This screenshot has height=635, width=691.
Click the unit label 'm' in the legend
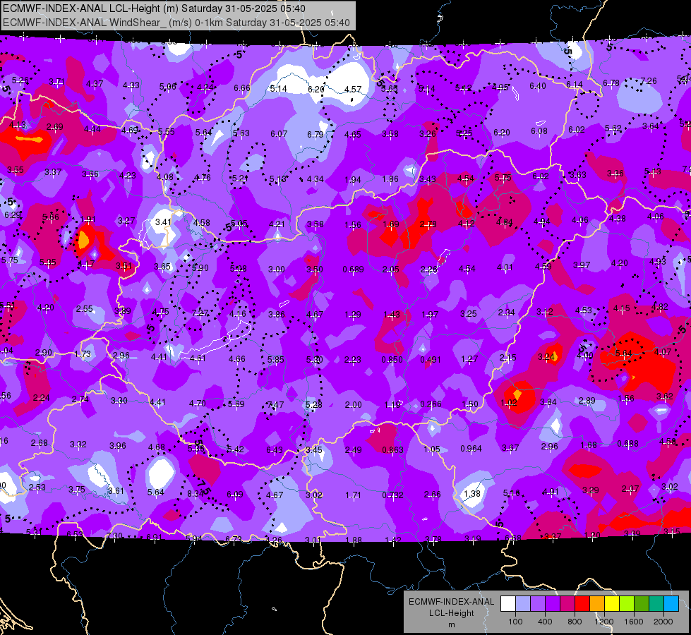[451, 625]
